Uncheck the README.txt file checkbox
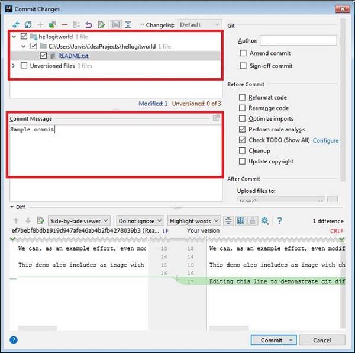 [x=44, y=56]
